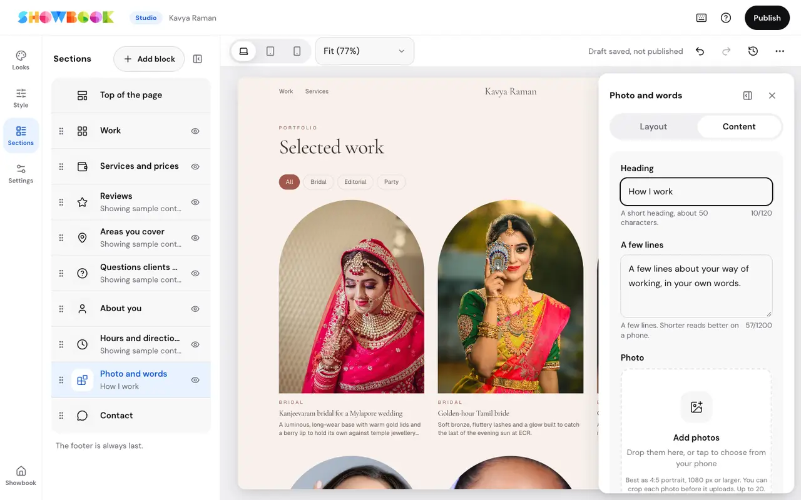Go to Showbook home
801x500 pixels.
[21, 476]
